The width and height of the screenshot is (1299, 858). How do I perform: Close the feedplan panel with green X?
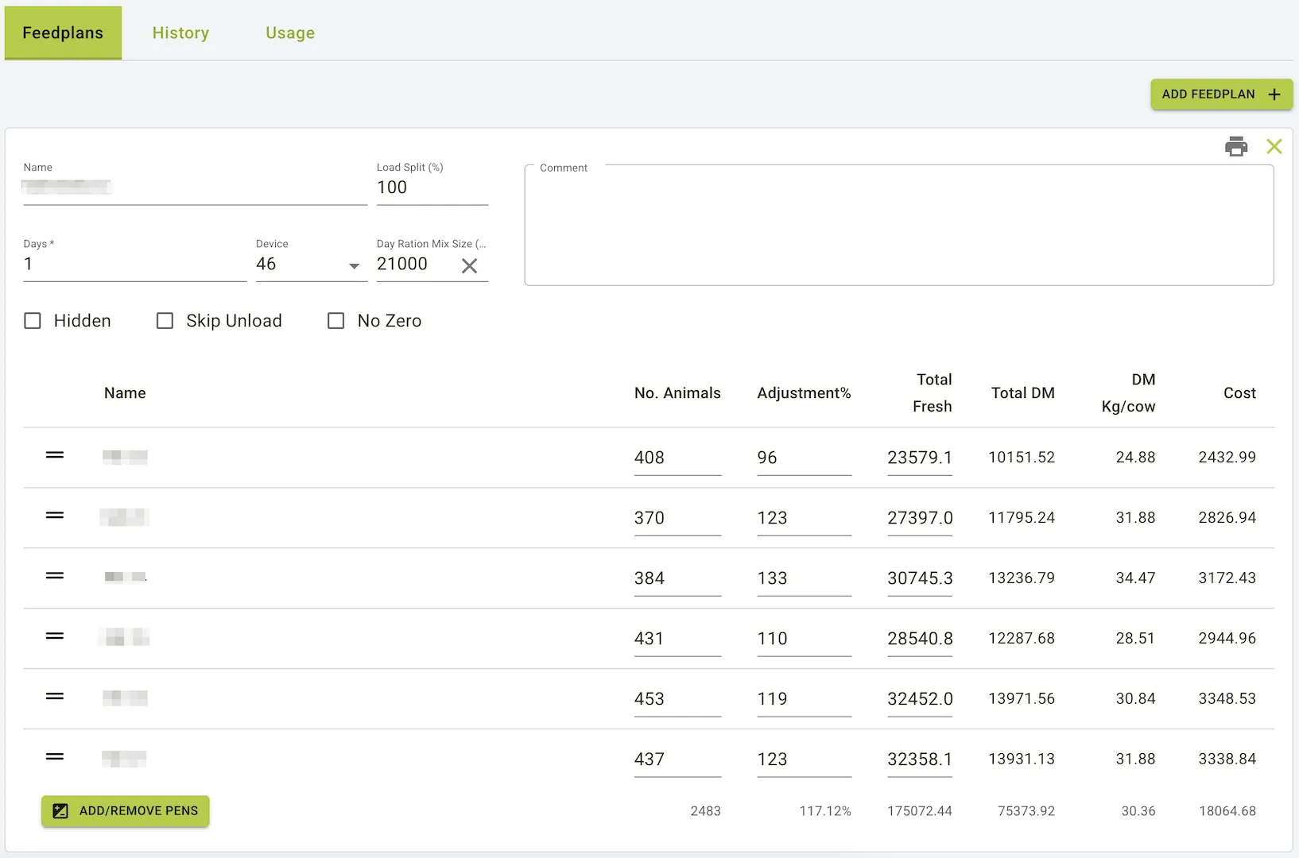coord(1274,146)
